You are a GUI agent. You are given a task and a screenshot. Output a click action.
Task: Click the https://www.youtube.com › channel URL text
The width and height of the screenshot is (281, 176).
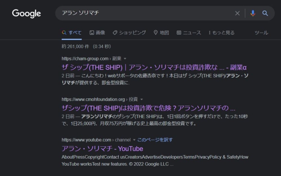point(96,140)
